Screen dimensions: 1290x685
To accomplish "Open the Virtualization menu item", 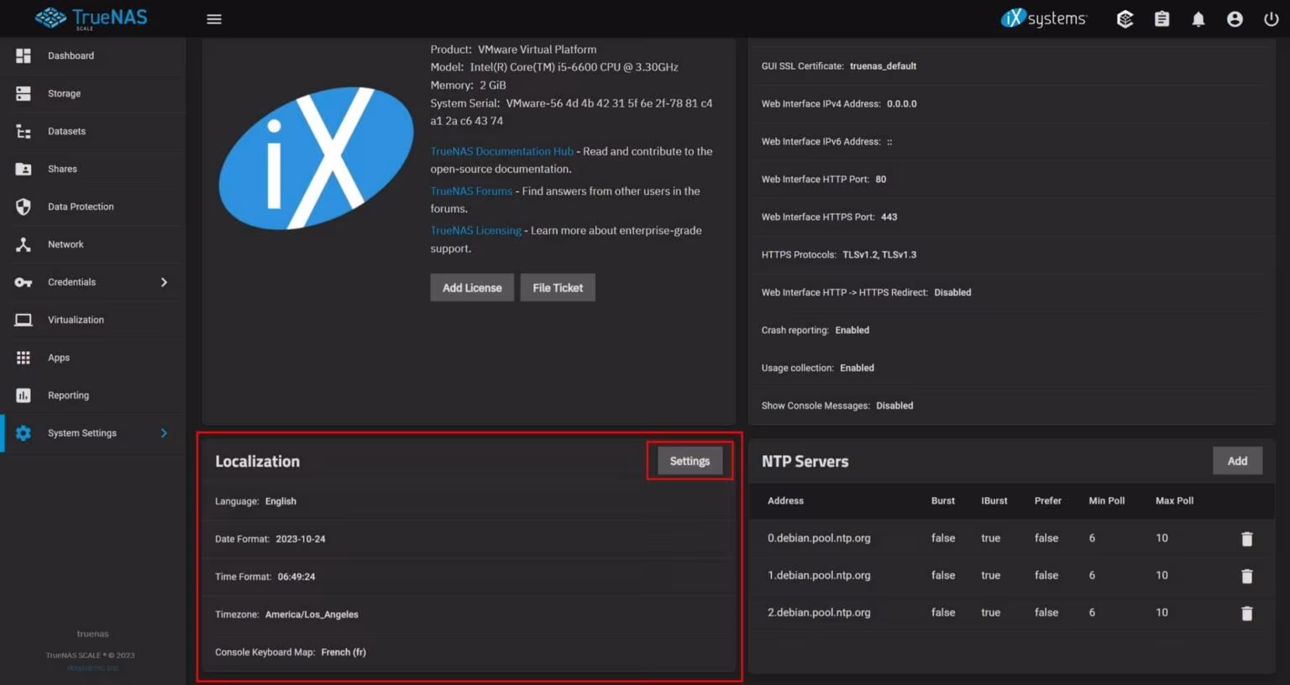I will [92, 320].
